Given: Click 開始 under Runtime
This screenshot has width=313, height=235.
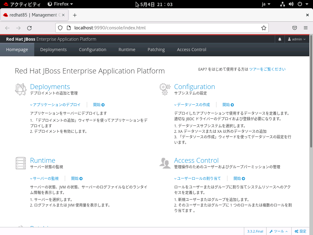Looking at the screenshot, I should pos(77,178).
